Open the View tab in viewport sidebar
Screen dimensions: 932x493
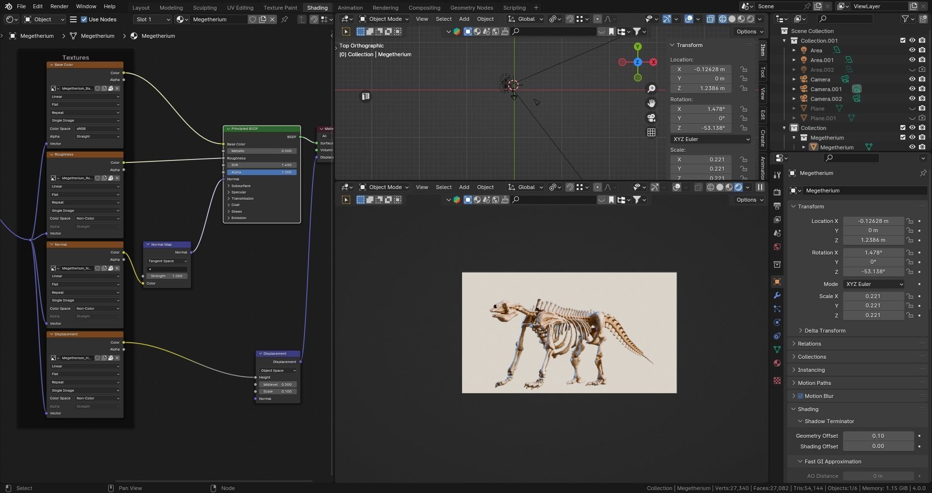(763, 94)
